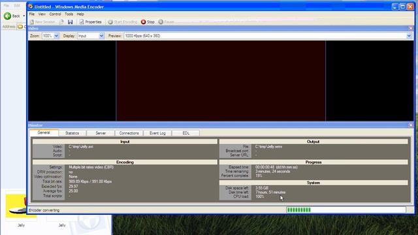Viewport: 418px width, 235px height.
Task: Open the File menu in Windows Media Encoder
Action: click(32, 14)
